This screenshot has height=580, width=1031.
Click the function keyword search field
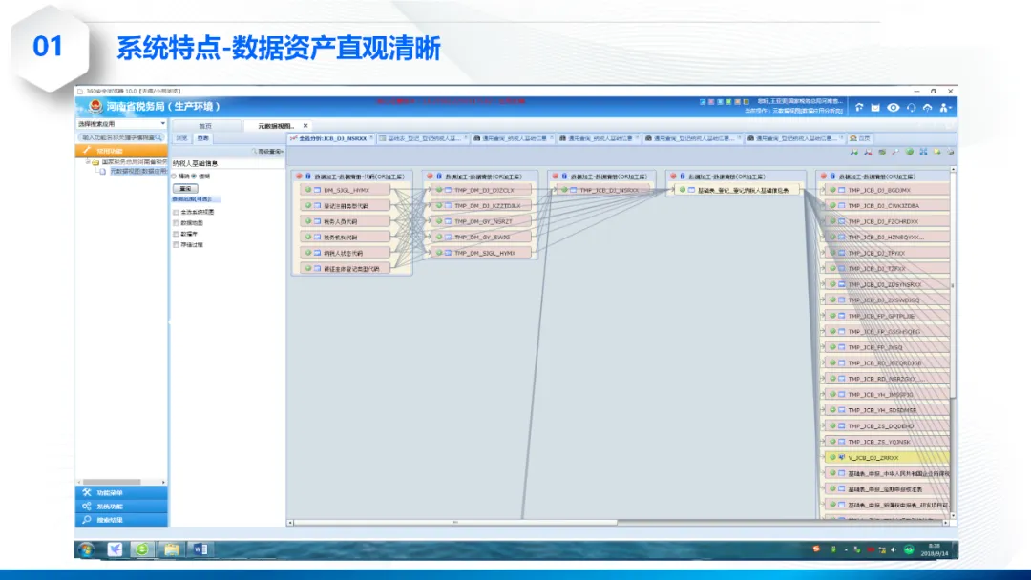(121, 137)
